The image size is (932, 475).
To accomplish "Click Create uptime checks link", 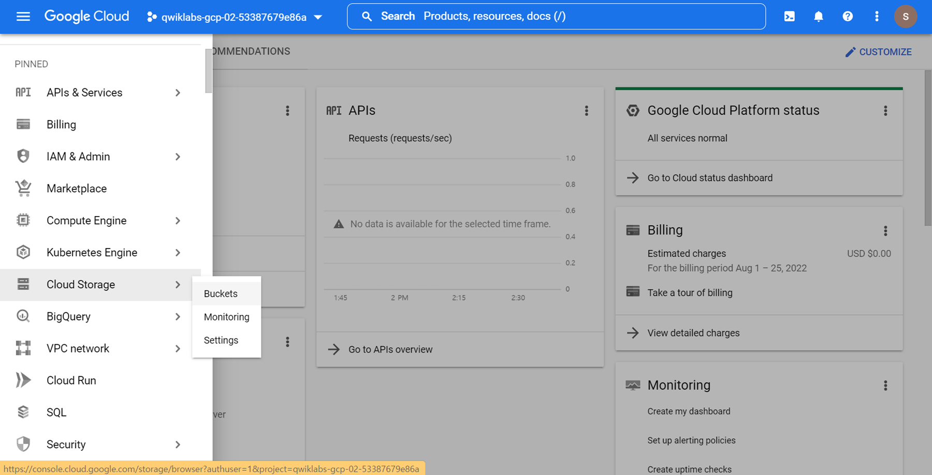I will (689, 469).
